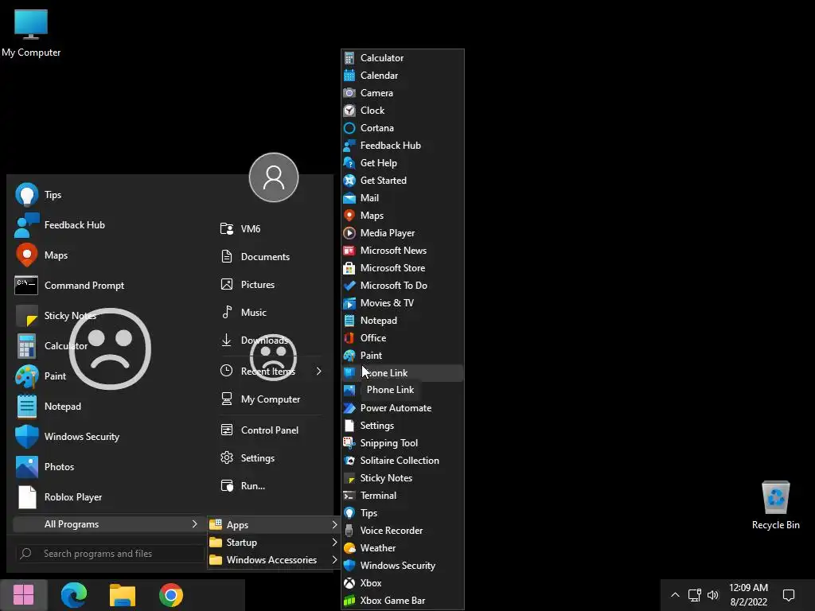Launch Mail app
815x611 pixels.
tap(403, 198)
